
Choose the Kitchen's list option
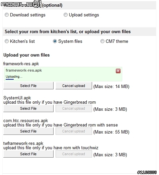(x=7, y=41)
